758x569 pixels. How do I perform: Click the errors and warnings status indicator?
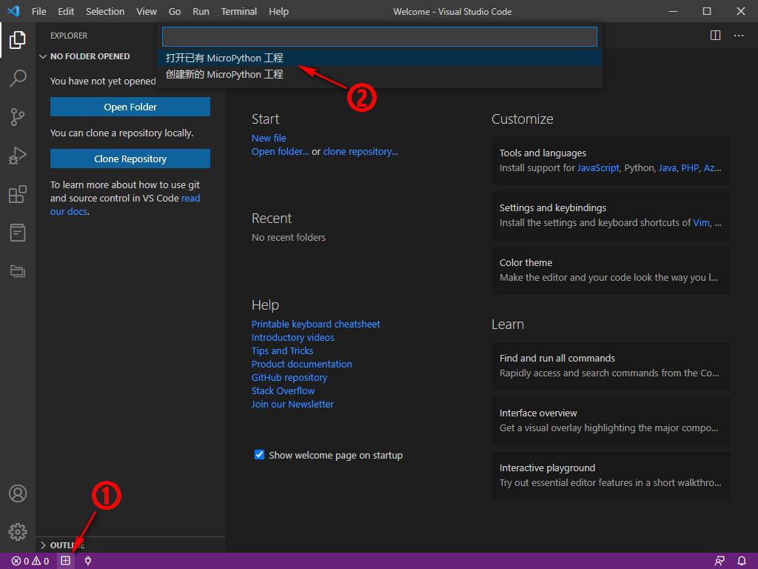click(x=30, y=561)
